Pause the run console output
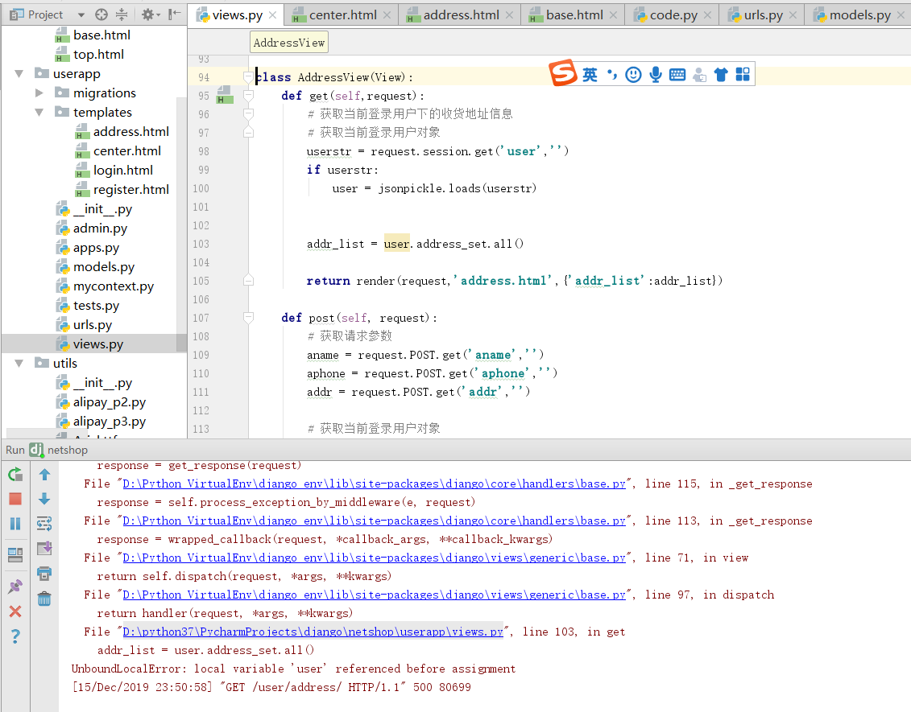This screenshot has width=911, height=712. pos(15,524)
